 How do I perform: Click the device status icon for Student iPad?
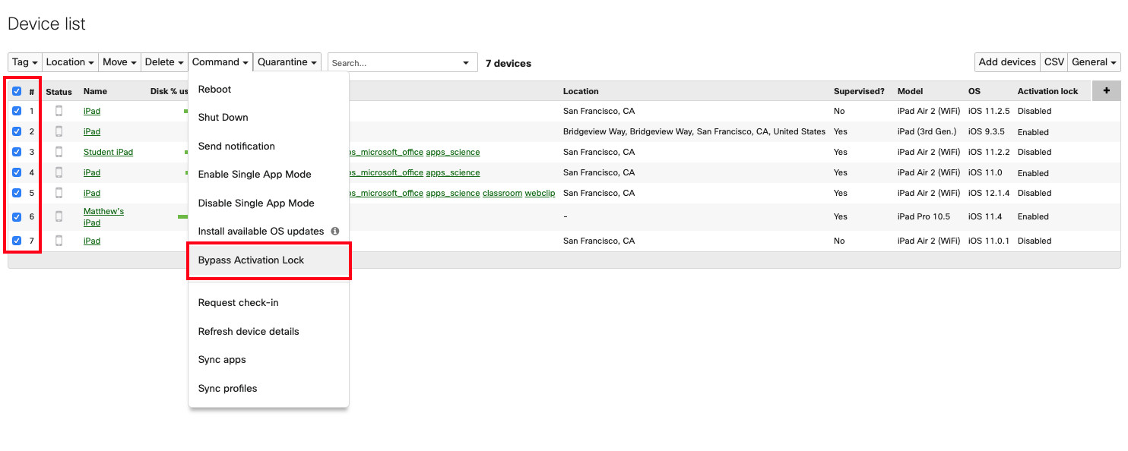click(59, 152)
